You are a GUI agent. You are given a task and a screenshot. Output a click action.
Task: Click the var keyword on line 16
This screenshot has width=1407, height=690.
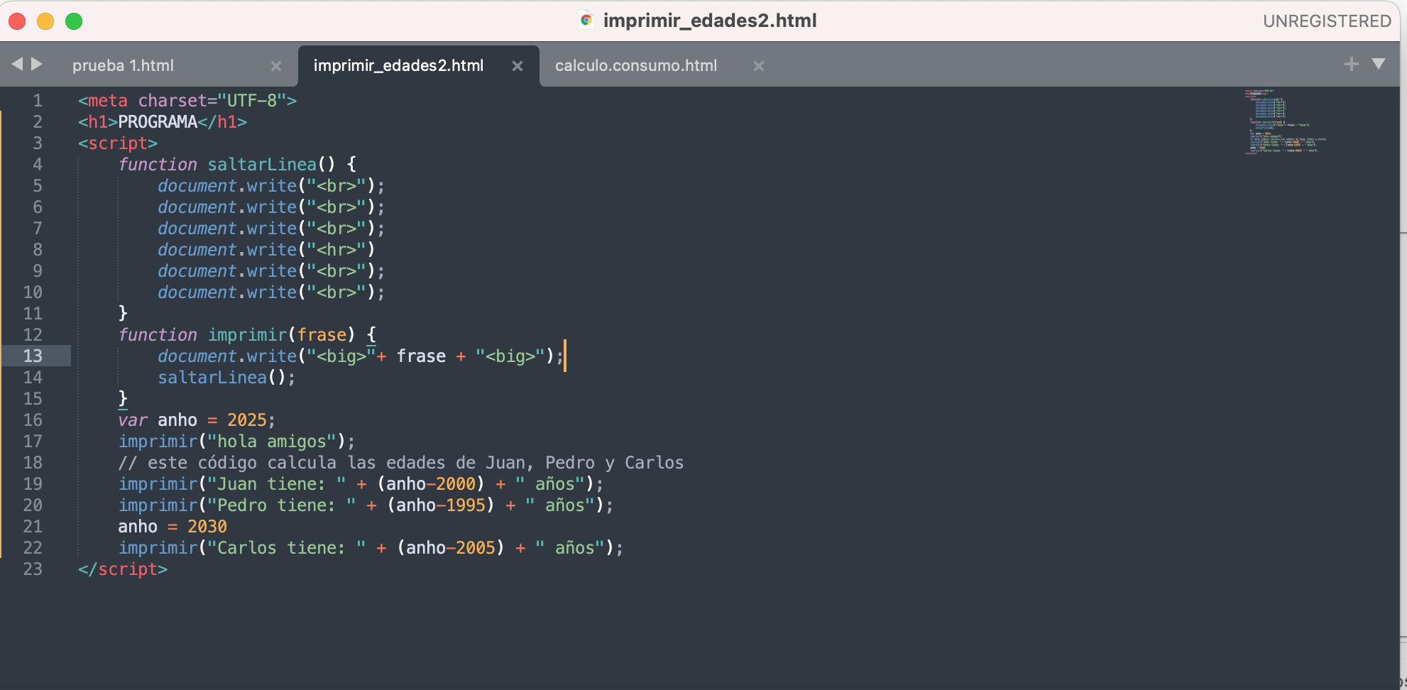(133, 420)
